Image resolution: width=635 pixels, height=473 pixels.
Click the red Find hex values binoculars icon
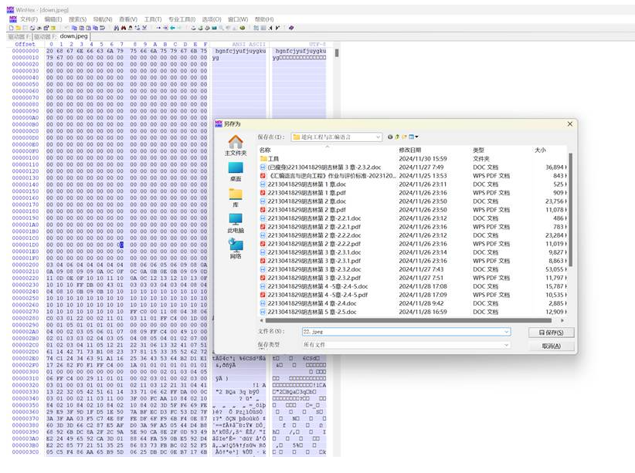[x=123, y=28]
